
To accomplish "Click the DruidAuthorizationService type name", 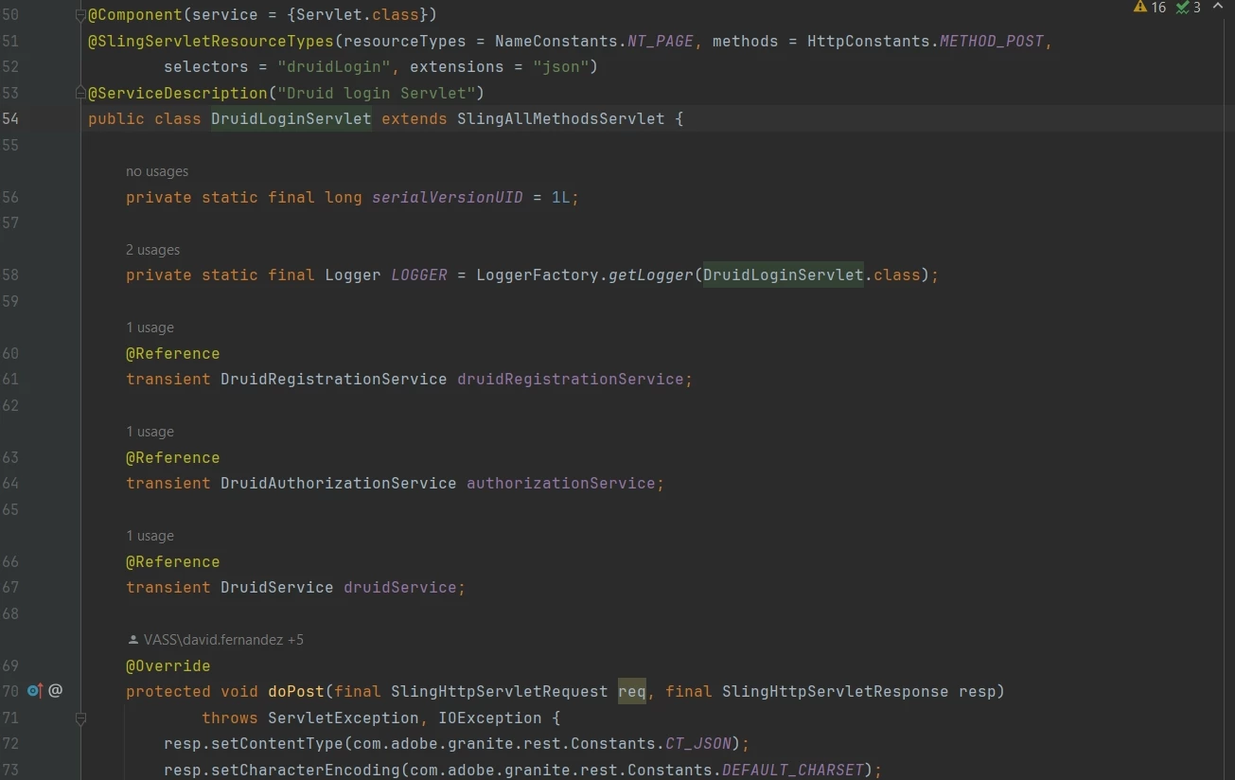I will click(x=339, y=484).
